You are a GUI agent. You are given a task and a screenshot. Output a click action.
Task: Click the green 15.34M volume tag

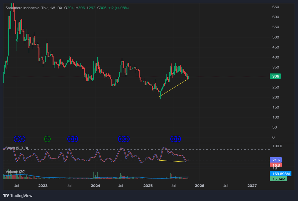click(277, 179)
